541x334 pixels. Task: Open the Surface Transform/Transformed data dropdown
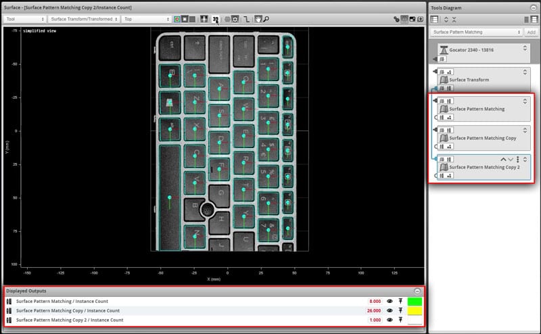(x=84, y=19)
